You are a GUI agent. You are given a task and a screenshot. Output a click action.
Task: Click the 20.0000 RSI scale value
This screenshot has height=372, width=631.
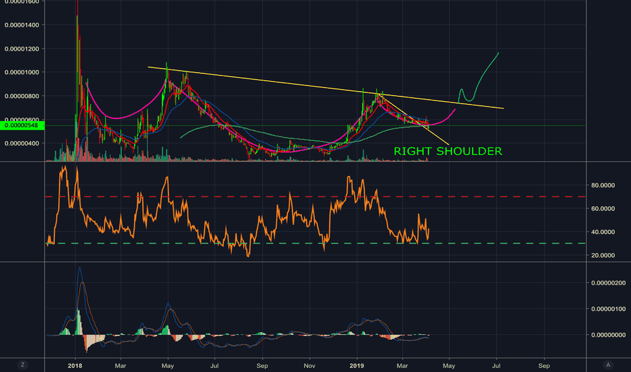coord(603,256)
